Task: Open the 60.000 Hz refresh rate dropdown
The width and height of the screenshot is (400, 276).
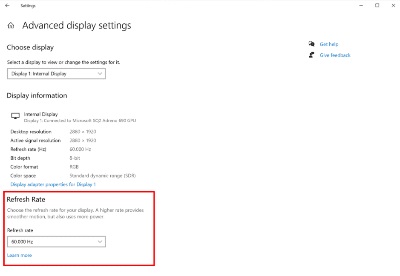Action: (56, 241)
